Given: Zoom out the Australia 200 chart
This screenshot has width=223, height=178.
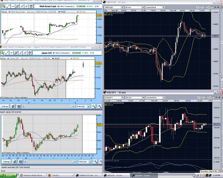Looking at the screenshot, I should click(x=95, y=162).
